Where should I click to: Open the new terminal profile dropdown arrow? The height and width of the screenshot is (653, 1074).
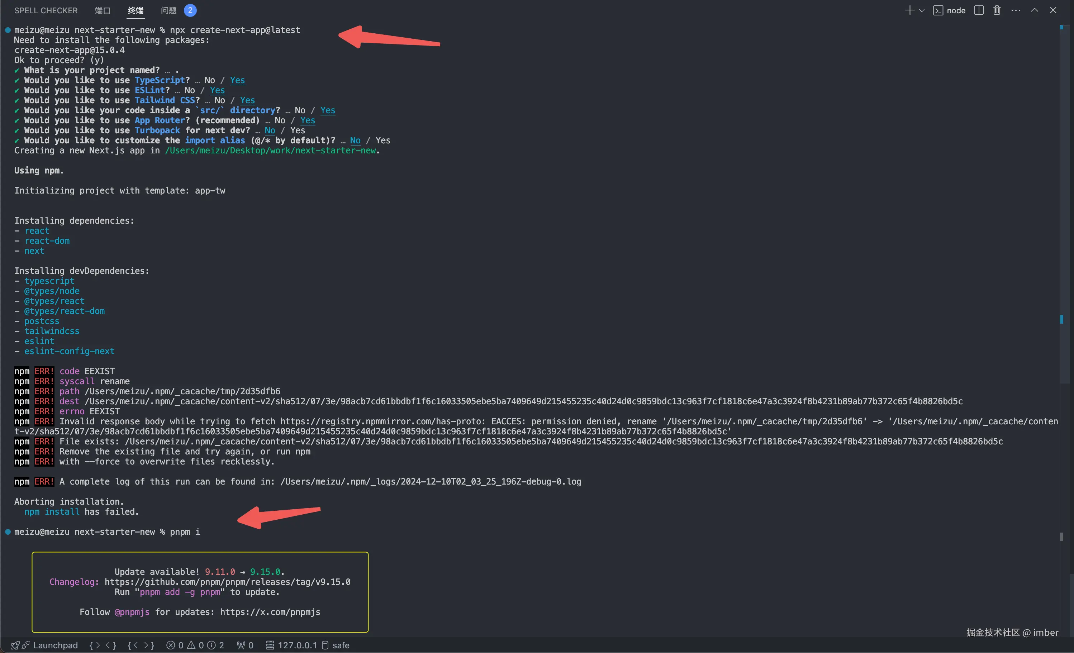pos(921,10)
